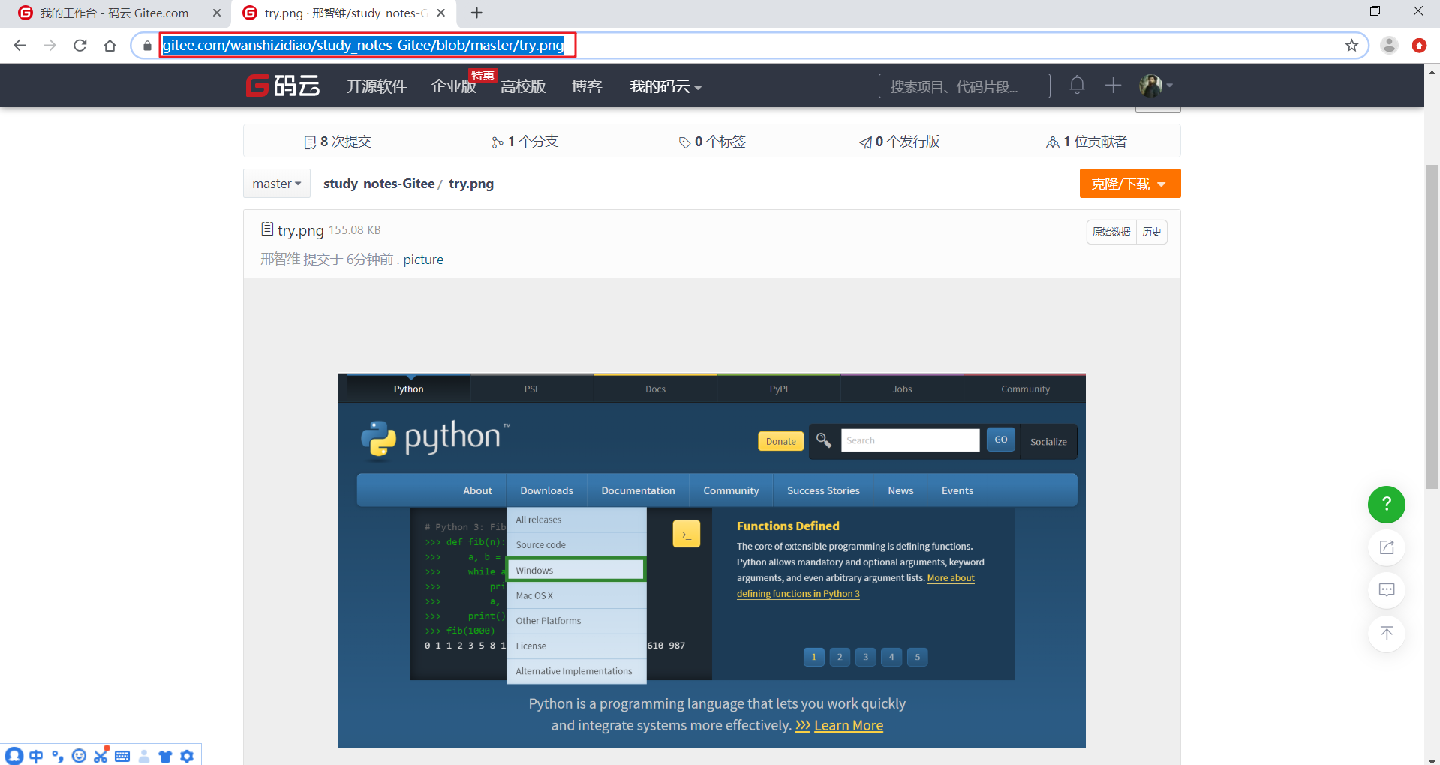
Task: Switch to the 我的工作台 browser tab
Action: click(114, 13)
